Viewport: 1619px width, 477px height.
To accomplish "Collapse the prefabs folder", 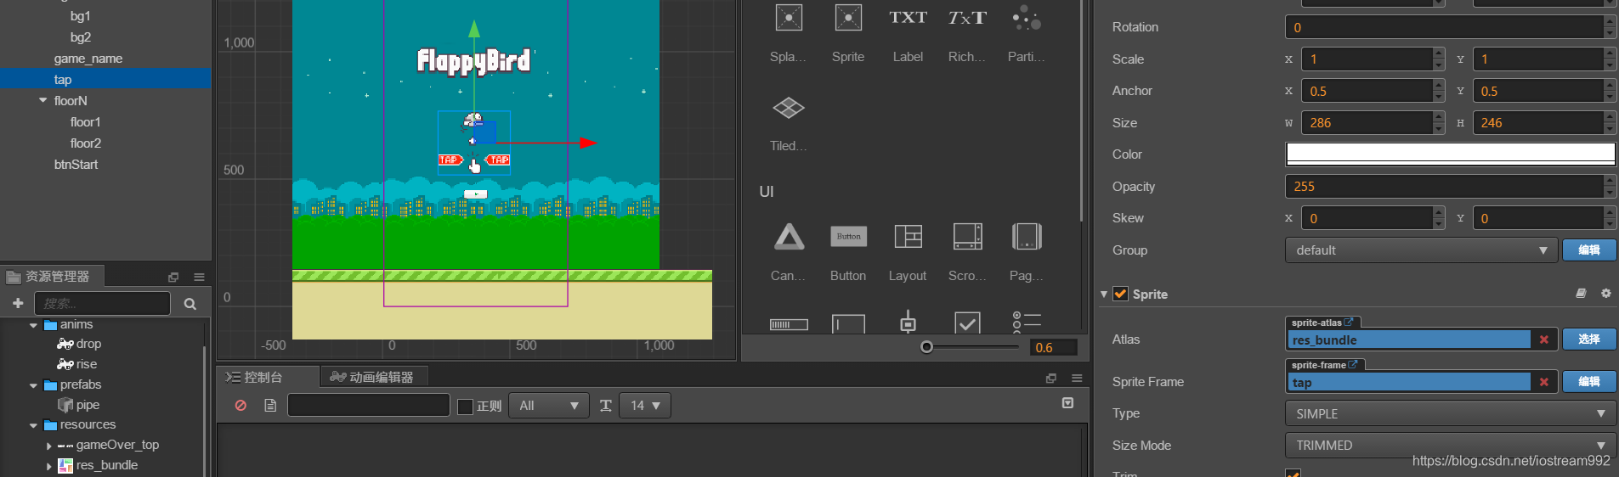I will 33,385.
